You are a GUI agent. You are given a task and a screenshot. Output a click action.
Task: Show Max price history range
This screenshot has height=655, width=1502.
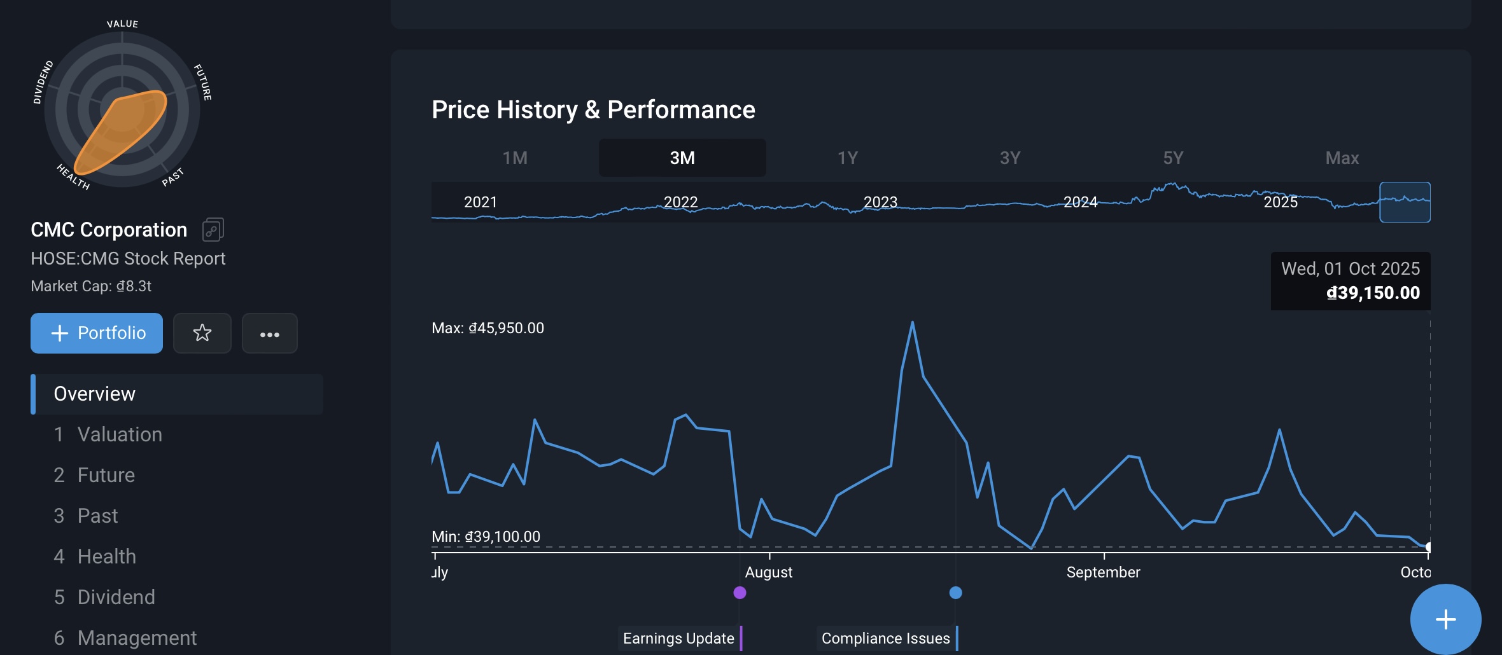pos(1342,158)
